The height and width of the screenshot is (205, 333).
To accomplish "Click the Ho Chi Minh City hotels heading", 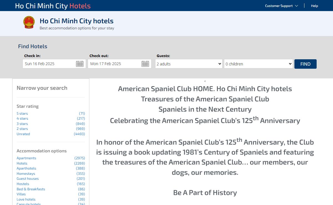I will 77,21.
